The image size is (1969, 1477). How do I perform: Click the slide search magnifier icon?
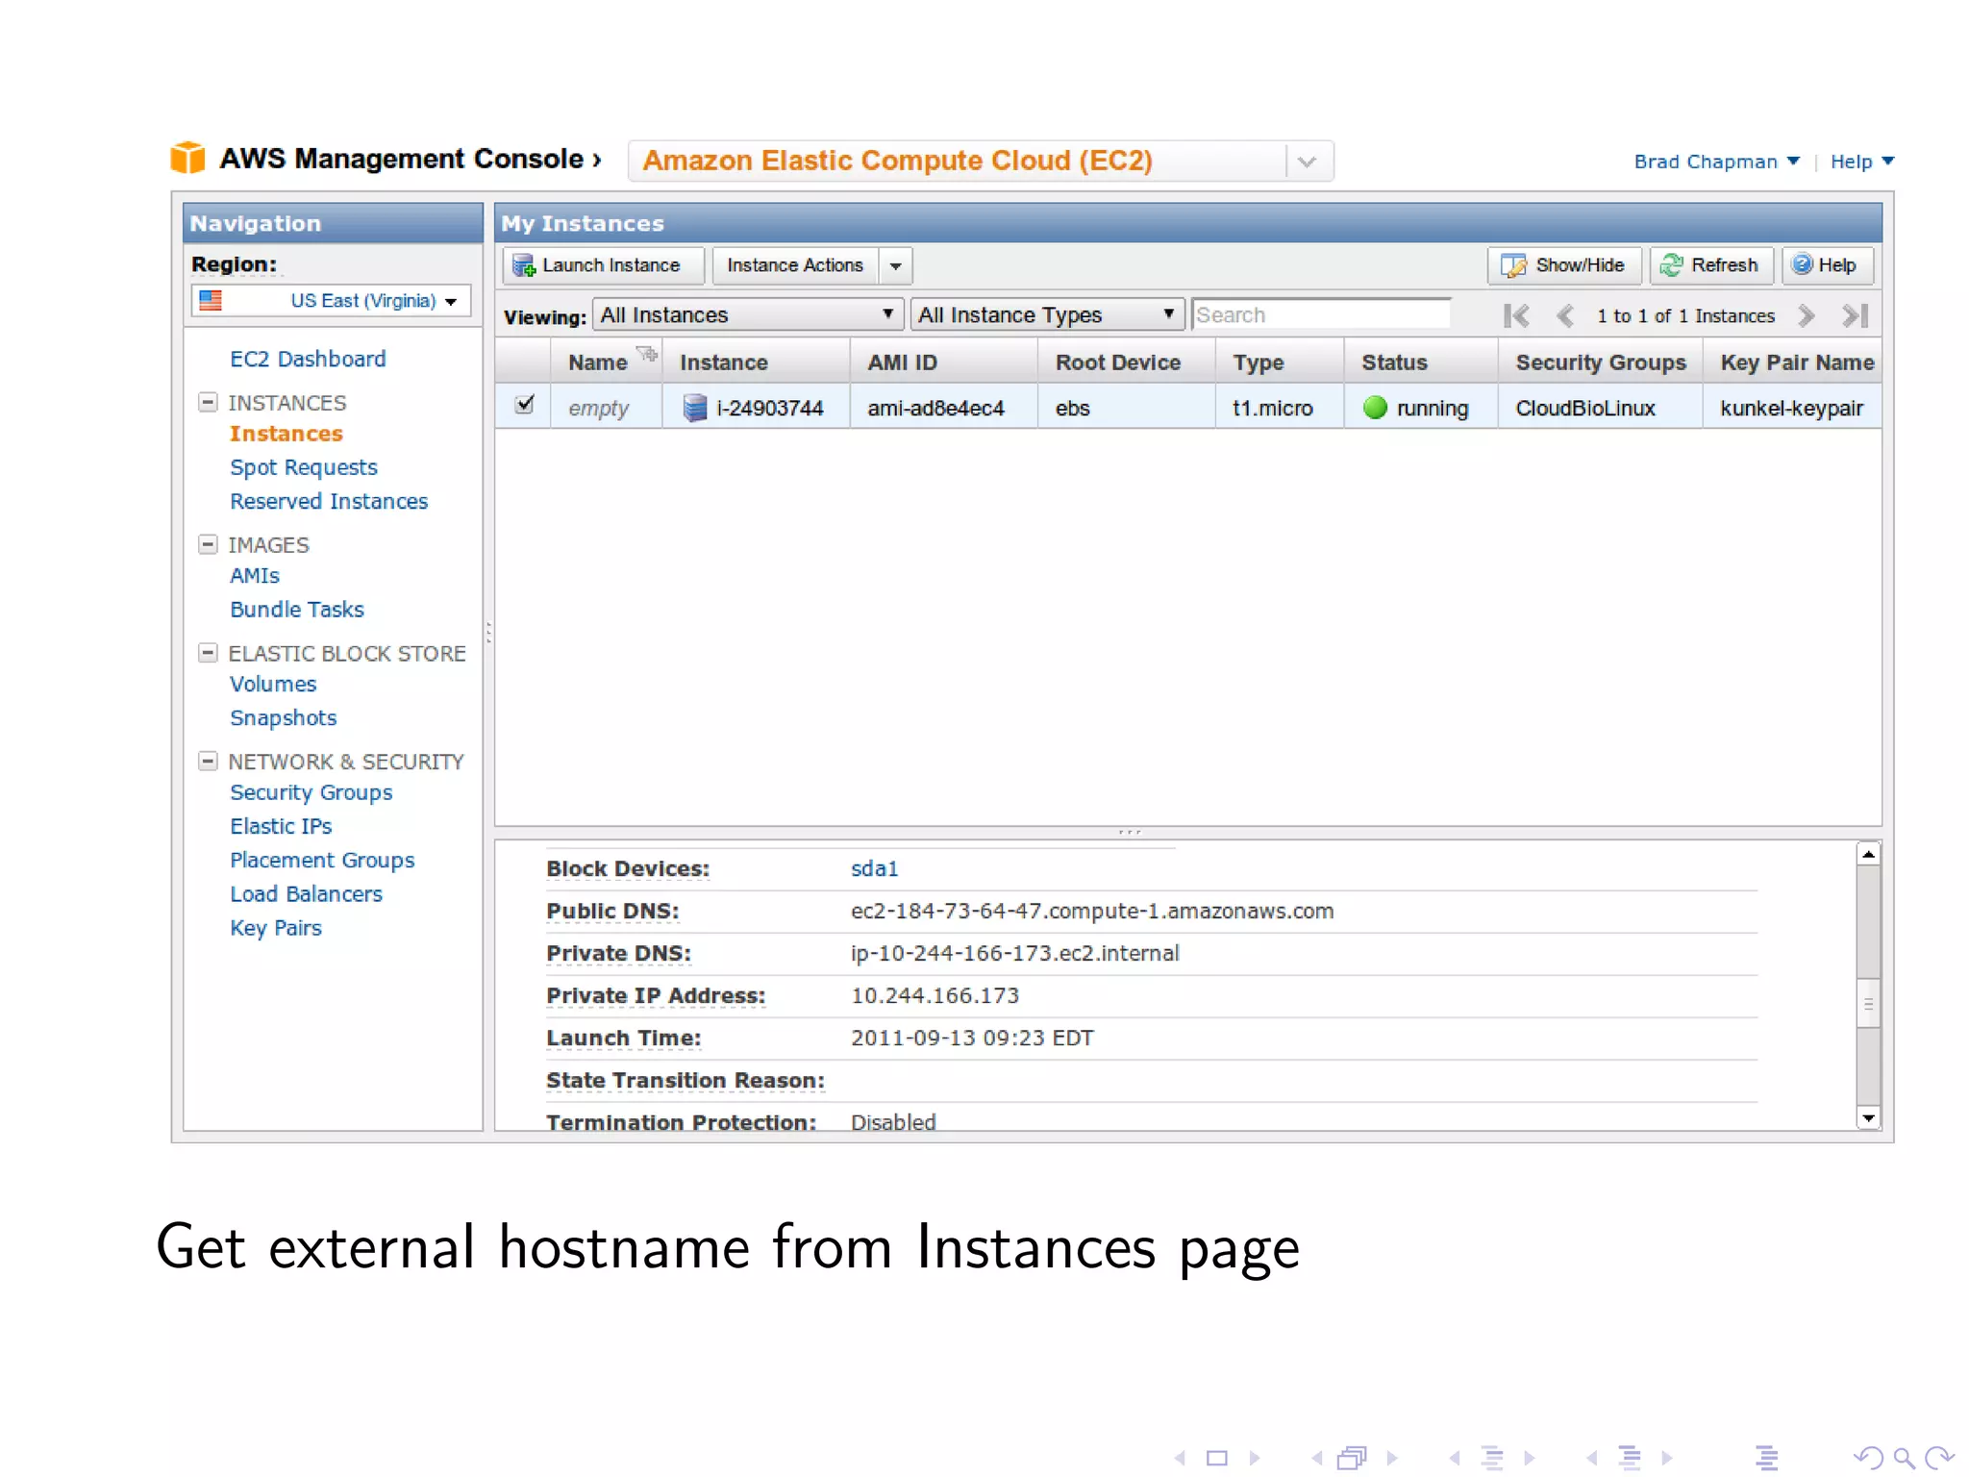1904,1458
